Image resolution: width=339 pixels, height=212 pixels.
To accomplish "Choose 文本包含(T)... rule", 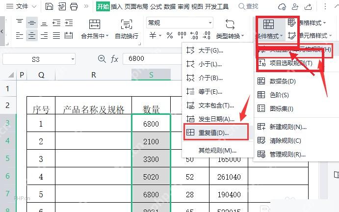I will (x=217, y=106).
